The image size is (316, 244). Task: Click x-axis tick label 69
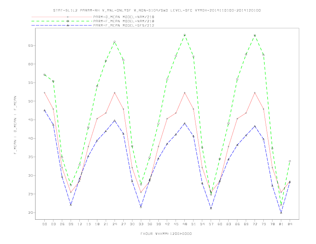click(246, 224)
